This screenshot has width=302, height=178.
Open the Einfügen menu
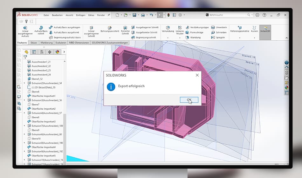pos(81,15)
